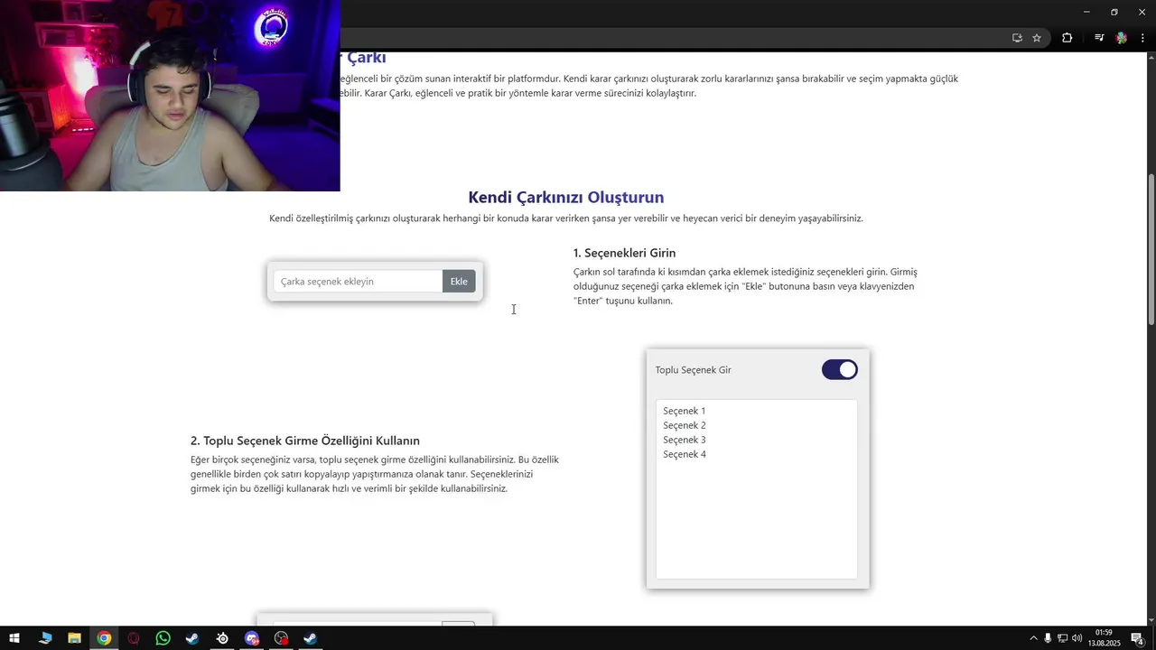The height and width of the screenshot is (650, 1156).
Task: Click the 1. Seçenekleri Girin heading
Action: pyautogui.click(x=624, y=253)
